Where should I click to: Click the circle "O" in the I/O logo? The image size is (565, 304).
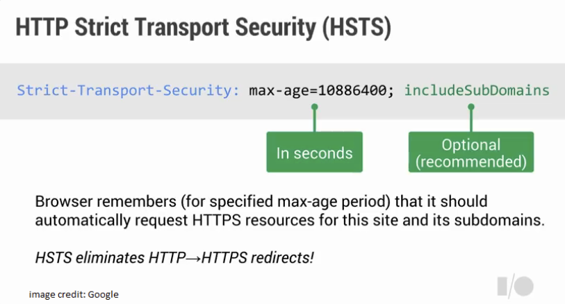524,286
